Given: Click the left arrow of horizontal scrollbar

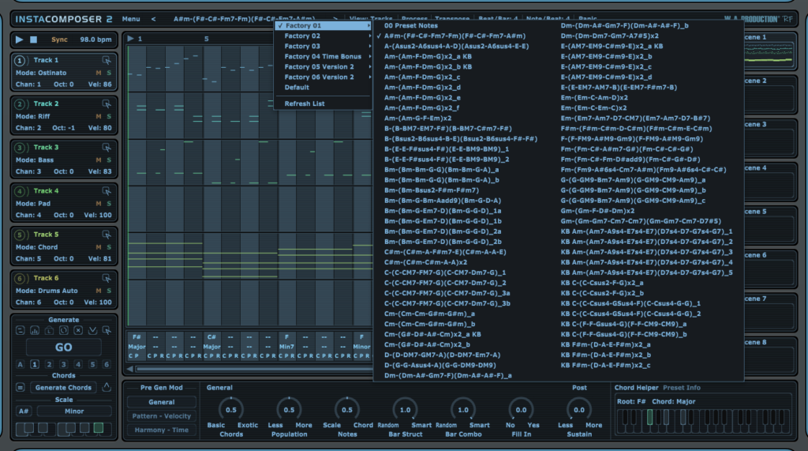Looking at the screenshot, I should tap(130, 368).
